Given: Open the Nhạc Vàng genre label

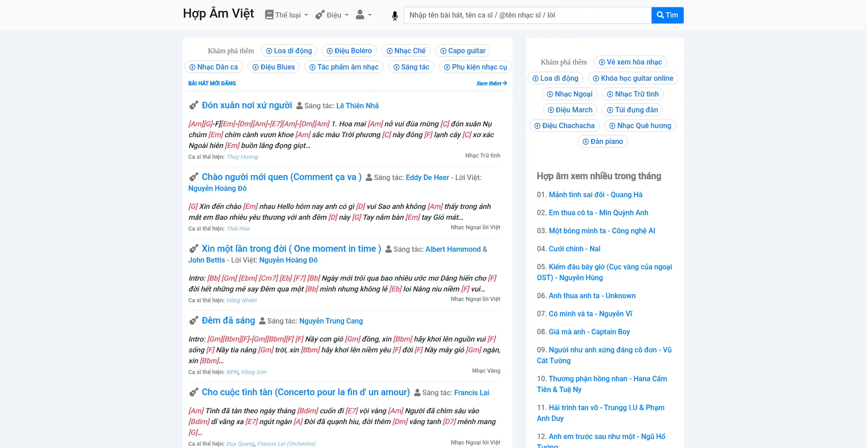Looking at the screenshot, I should pyautogui.click(x=486, y=371).
